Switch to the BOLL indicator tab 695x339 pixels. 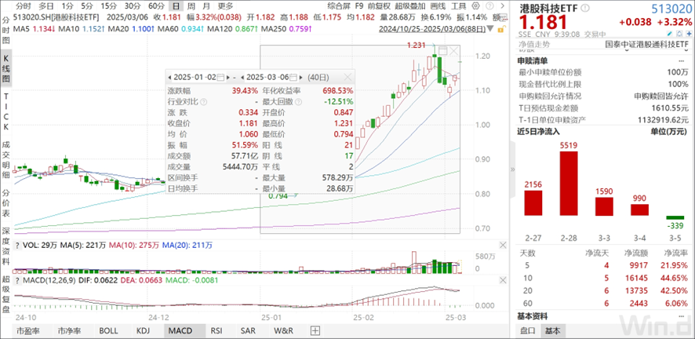pos(106,331)
